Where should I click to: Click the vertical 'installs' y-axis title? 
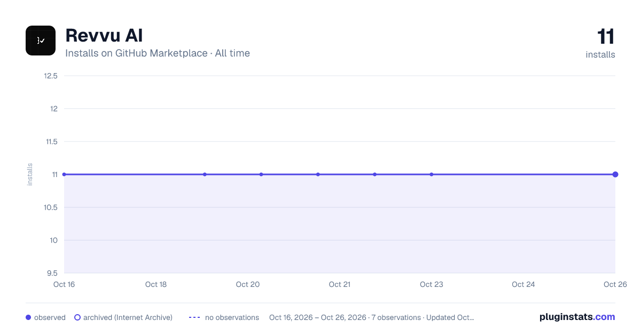click(30, 174)
